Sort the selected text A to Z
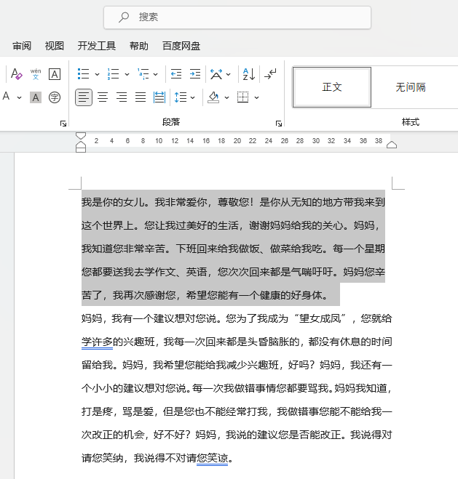The height and width of the screenshot is (479, 458). pyautogui.click(x=249, y=74)
